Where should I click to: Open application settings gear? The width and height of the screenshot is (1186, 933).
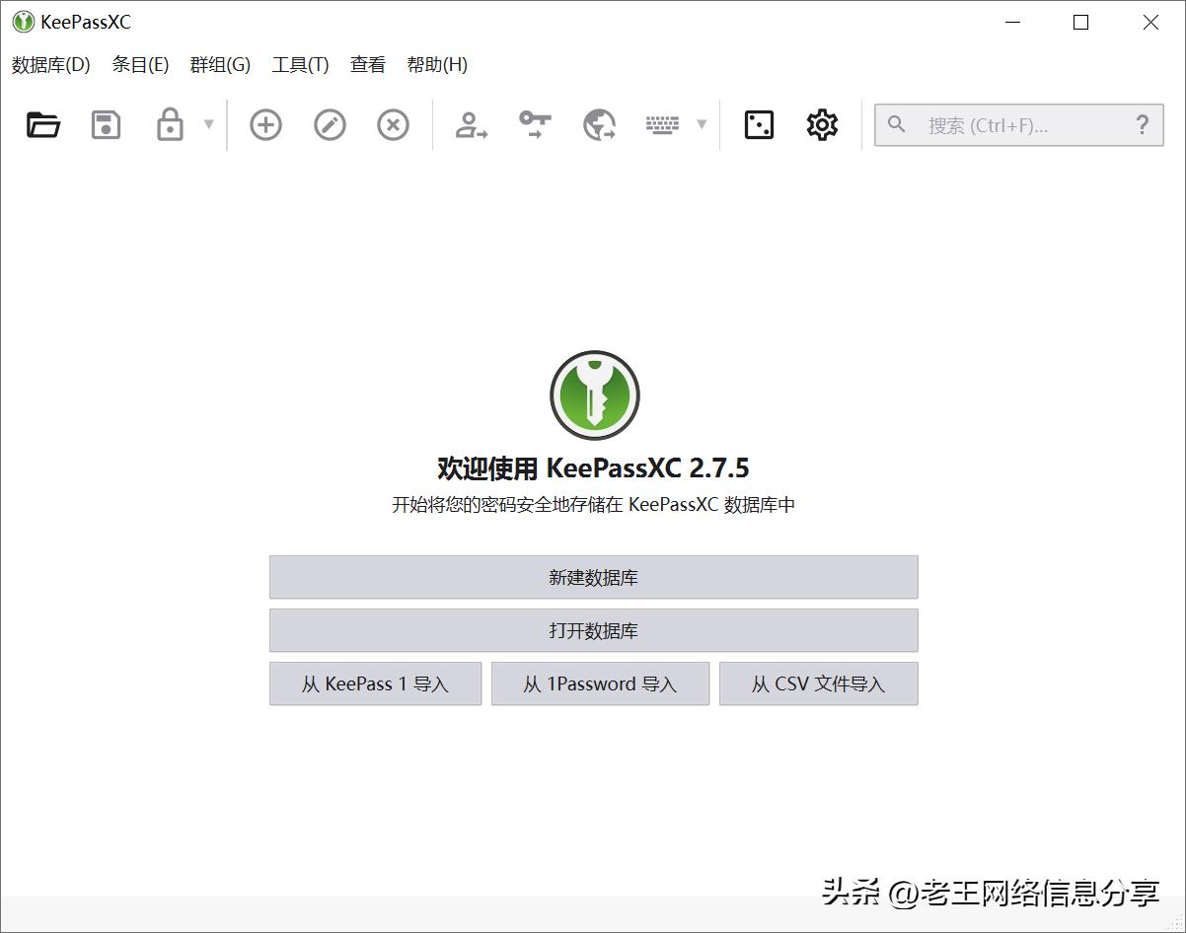pyautogui.click(x=822, y=124)
